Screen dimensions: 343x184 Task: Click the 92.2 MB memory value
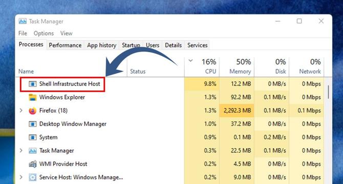pyautogui.click(x=241, y=97)
